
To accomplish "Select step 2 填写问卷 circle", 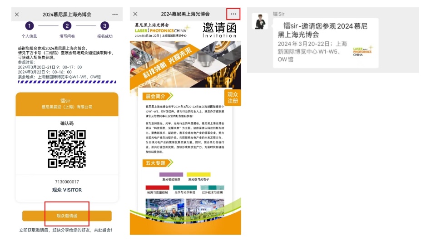I will coord(67,26).
